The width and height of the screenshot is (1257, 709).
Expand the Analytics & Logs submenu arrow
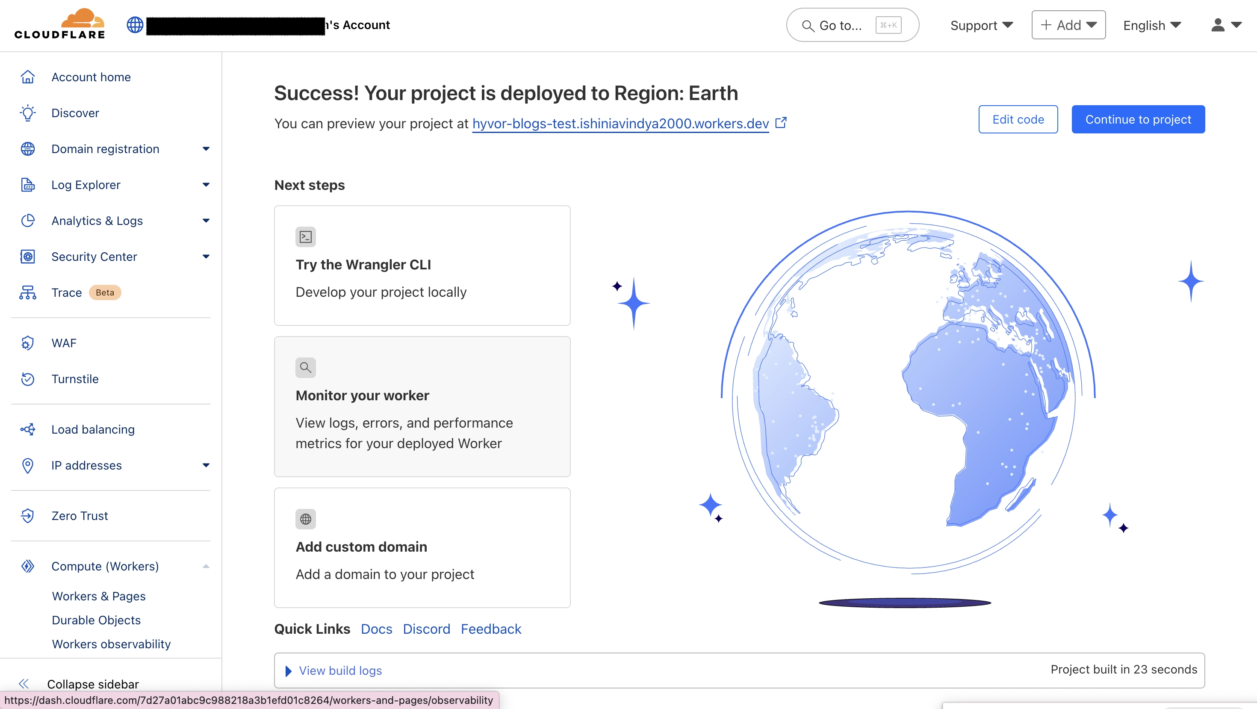(x=206, y=221)
